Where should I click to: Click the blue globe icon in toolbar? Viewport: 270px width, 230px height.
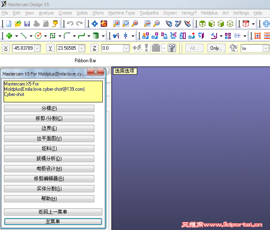pos(266,24)
